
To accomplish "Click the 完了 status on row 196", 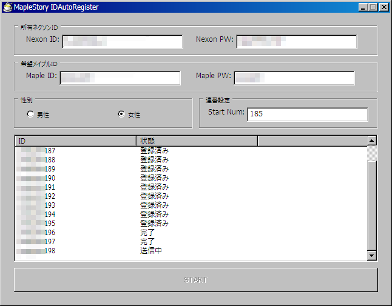I will tap(147, 232).
